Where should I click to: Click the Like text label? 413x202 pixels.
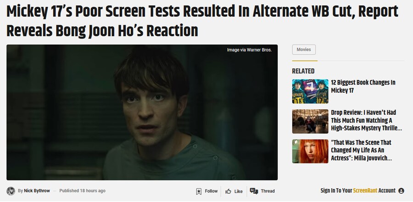coord(238,191)
